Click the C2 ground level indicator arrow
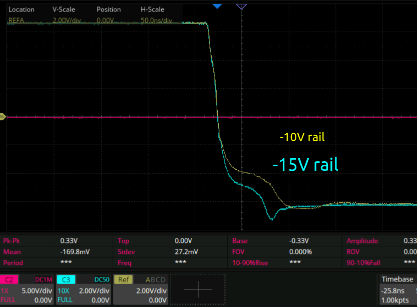The height and width of the screenshot is (307, 417). (3, 117)
